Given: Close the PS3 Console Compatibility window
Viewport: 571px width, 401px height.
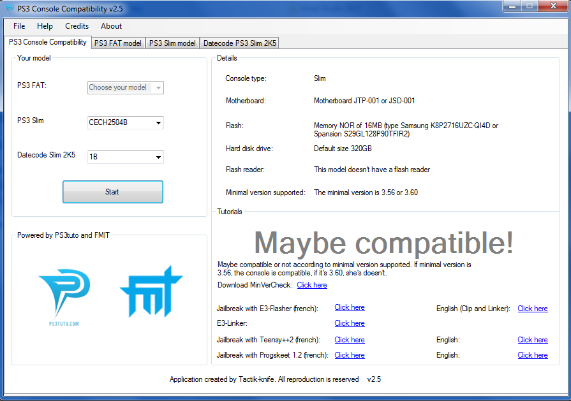Looking at the screenshot, I should click(x=552, y=6).
